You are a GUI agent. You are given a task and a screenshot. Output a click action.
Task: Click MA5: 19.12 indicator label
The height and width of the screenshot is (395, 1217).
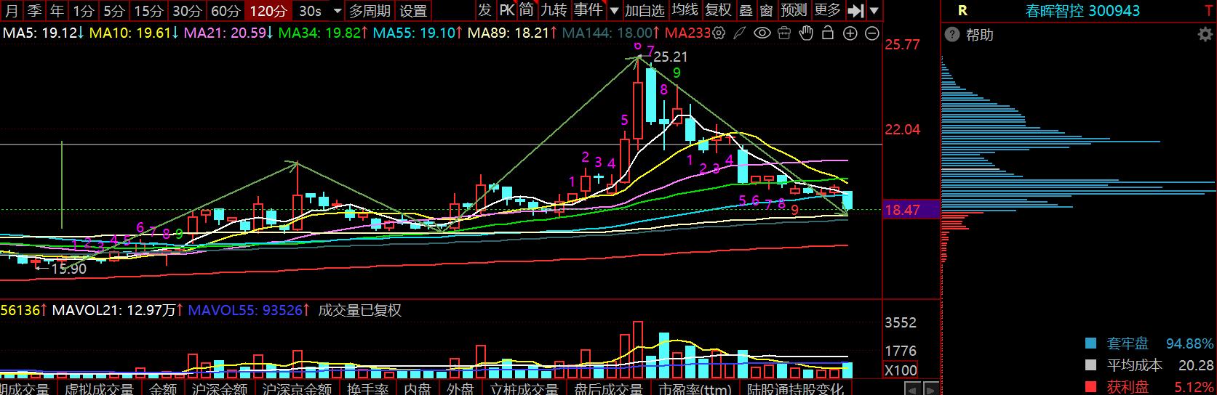click(44, 33)
